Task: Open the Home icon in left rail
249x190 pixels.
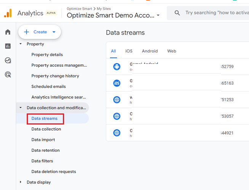Action: point(8,32)
